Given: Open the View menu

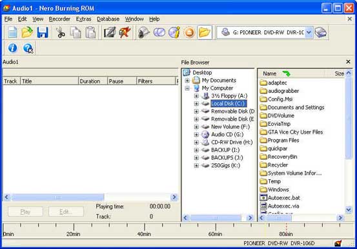Looking at the screenshot, I should [x=38, y=19].
